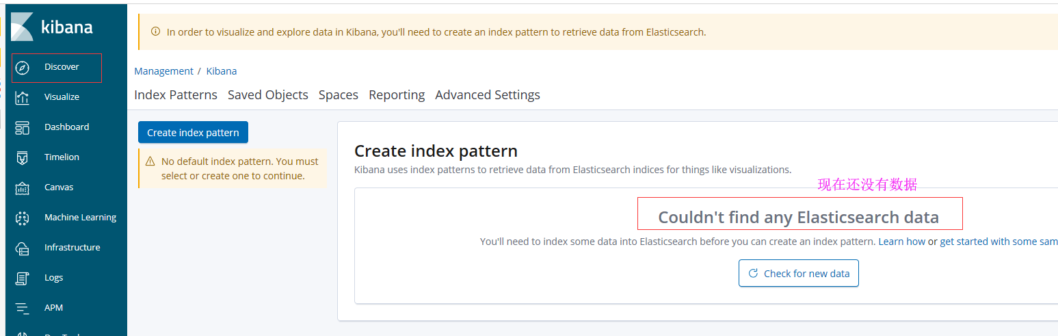Viewport: 1058px width, 336px height.
Task: Switch to the Index Patterns tab
Action: 176,95
